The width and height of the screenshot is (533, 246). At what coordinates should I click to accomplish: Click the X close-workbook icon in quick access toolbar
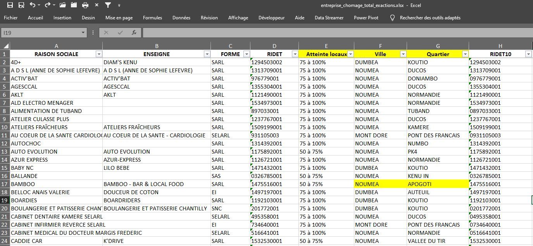coord(97,5)
